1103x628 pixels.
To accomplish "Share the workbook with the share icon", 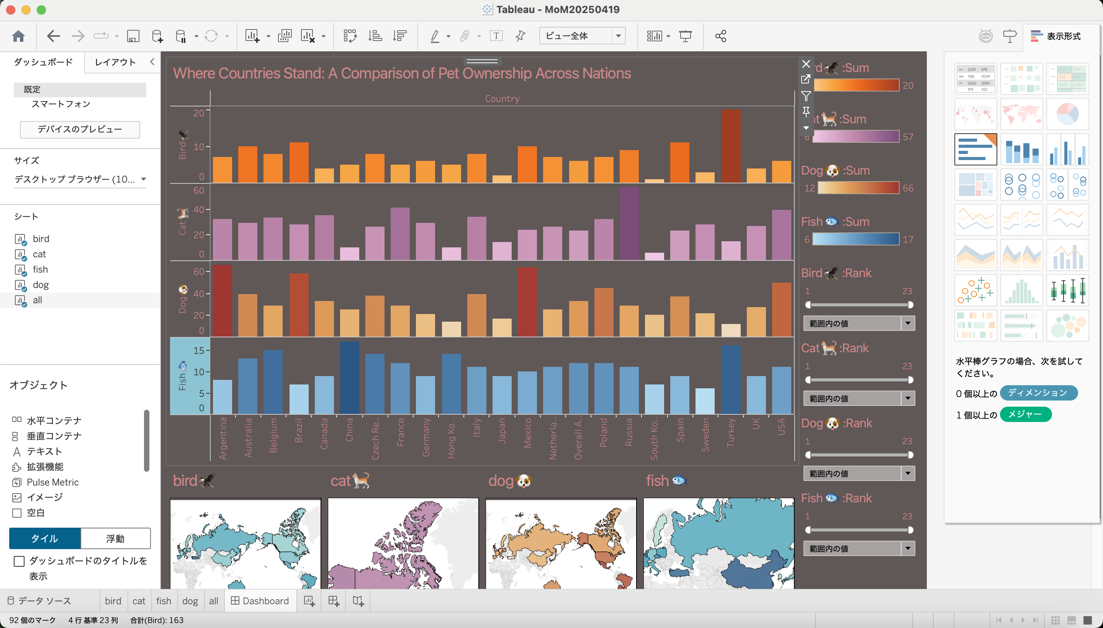I will click(721, 36).
